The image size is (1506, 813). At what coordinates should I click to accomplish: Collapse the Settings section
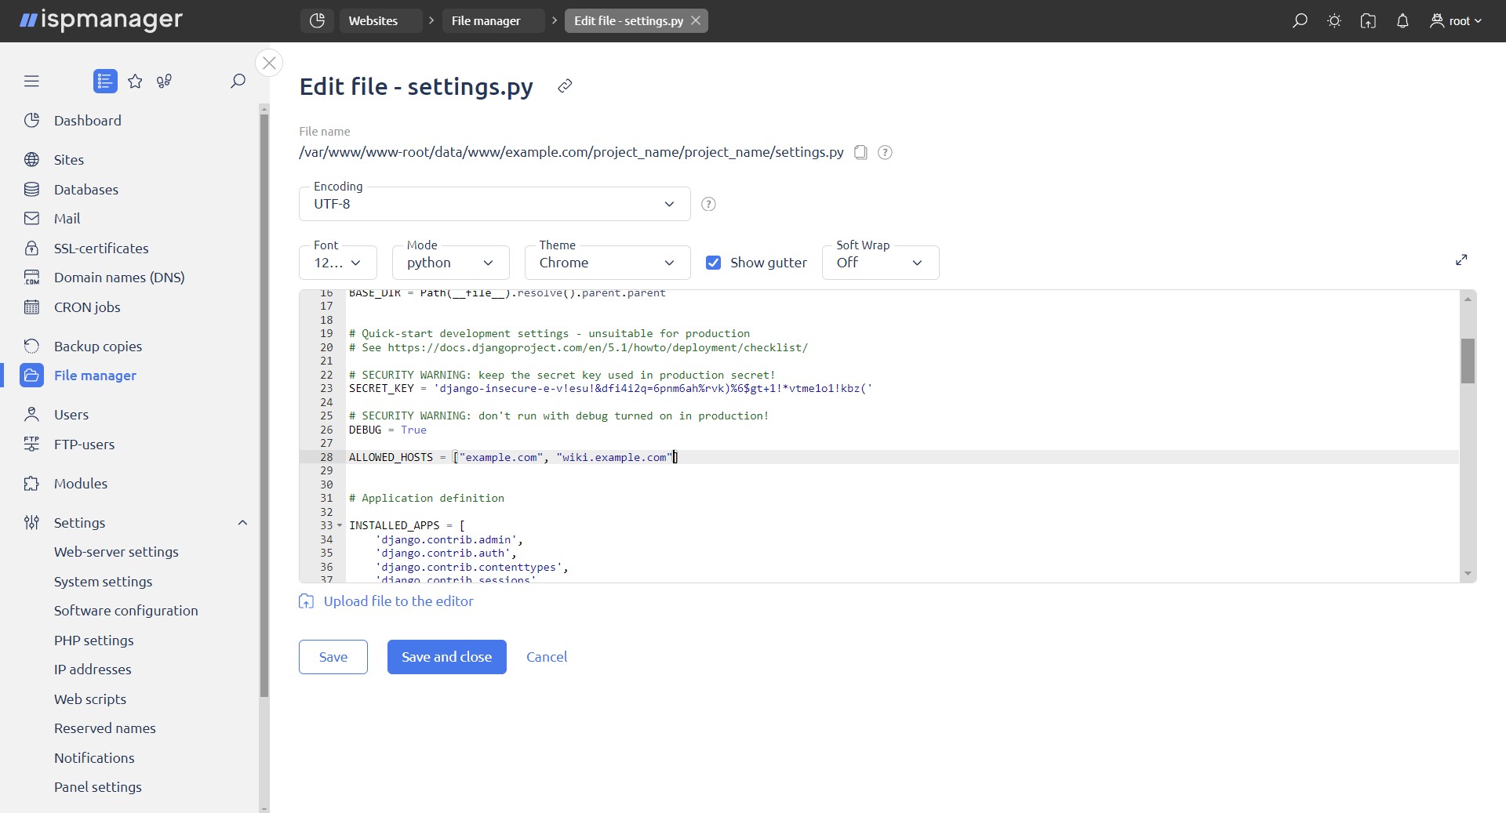[242, 523]
